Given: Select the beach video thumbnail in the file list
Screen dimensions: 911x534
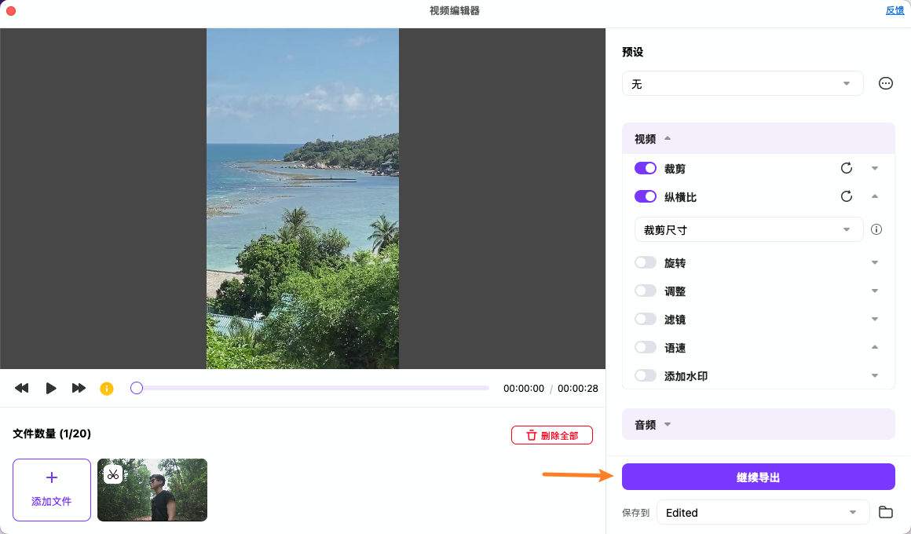Looking at the screenshot, I should 152,489.
